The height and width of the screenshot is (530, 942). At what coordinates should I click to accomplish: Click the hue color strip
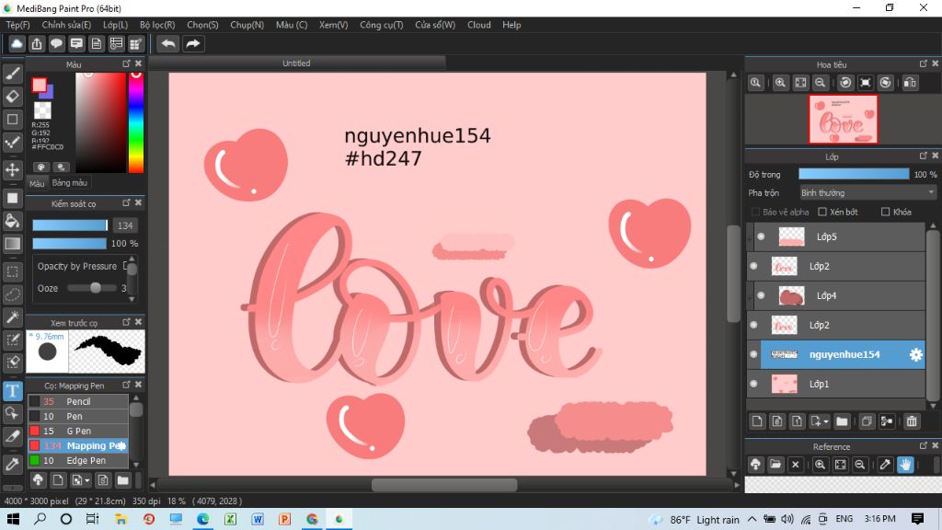pyautogui.click(x=135, y=124)
